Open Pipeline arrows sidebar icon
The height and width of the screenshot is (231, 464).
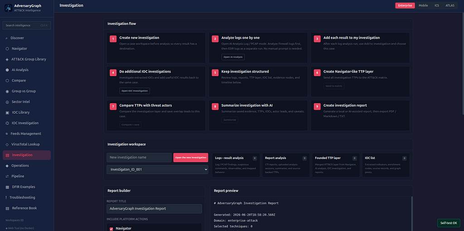[x=7, y=176]
